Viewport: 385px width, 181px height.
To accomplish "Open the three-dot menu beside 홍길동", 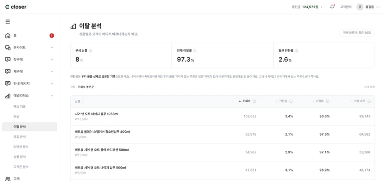I will click(x=378, y=7).
